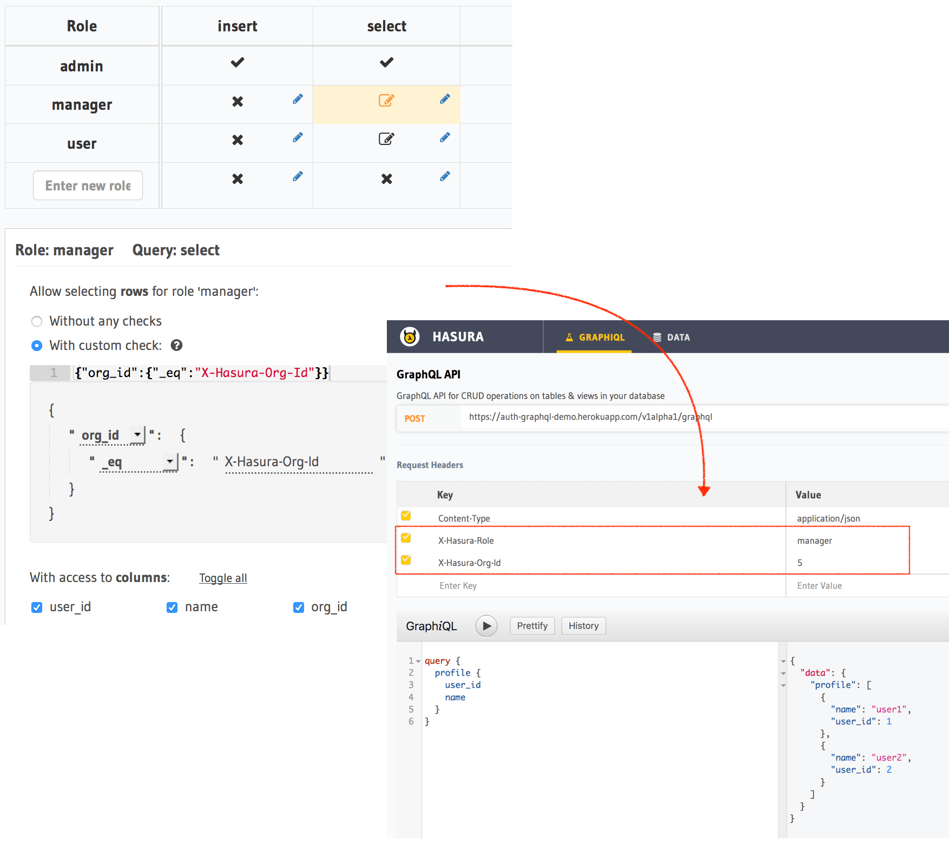Run the GraphiQL query with play button
Screen dimensions: 949x859
click(x=486, y=626)
